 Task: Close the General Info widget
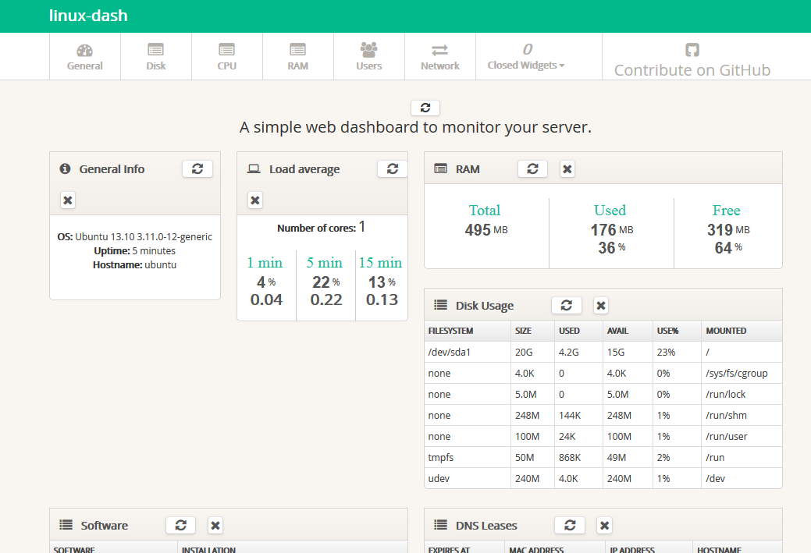pyautogui.click(x=68, y=200)
